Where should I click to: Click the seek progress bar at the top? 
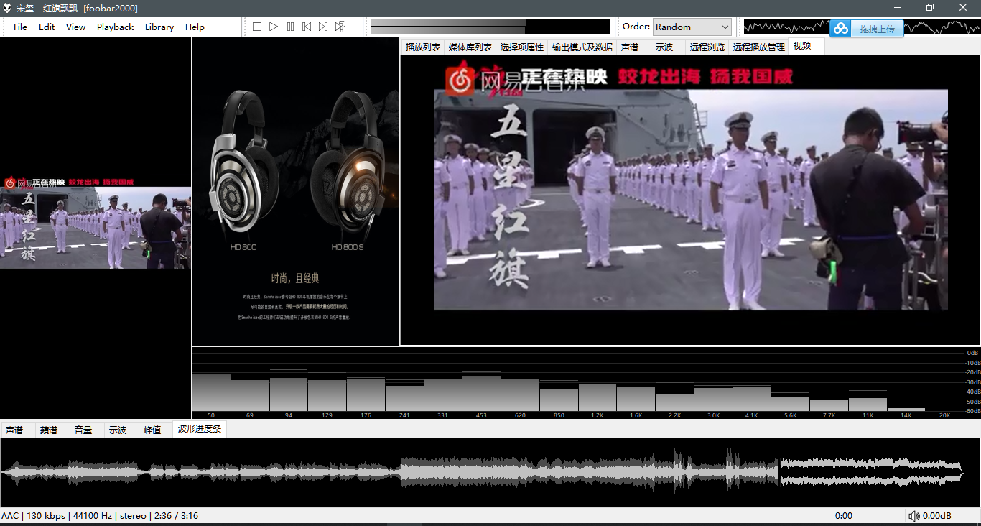(488, 26)
